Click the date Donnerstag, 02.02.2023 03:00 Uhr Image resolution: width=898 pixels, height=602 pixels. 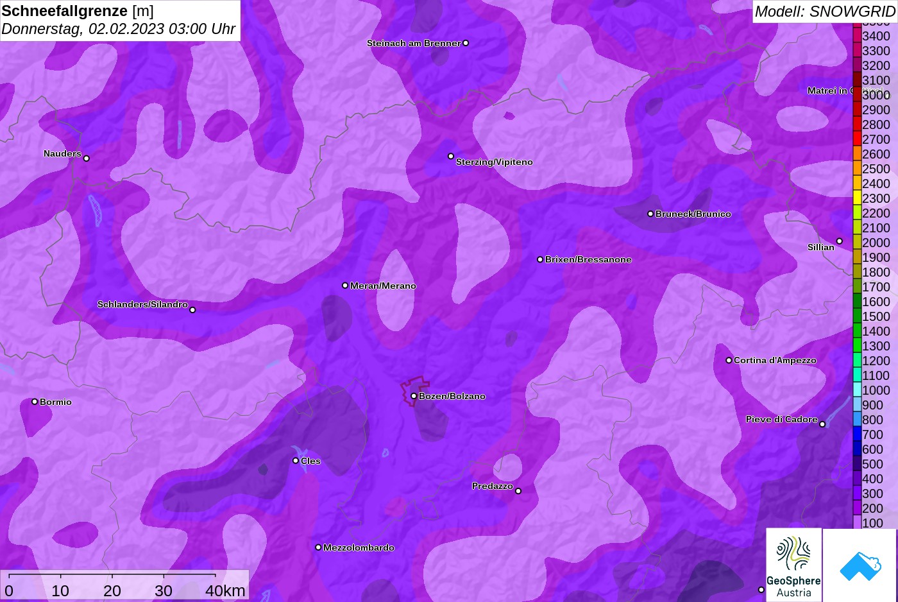click(119, 30)
